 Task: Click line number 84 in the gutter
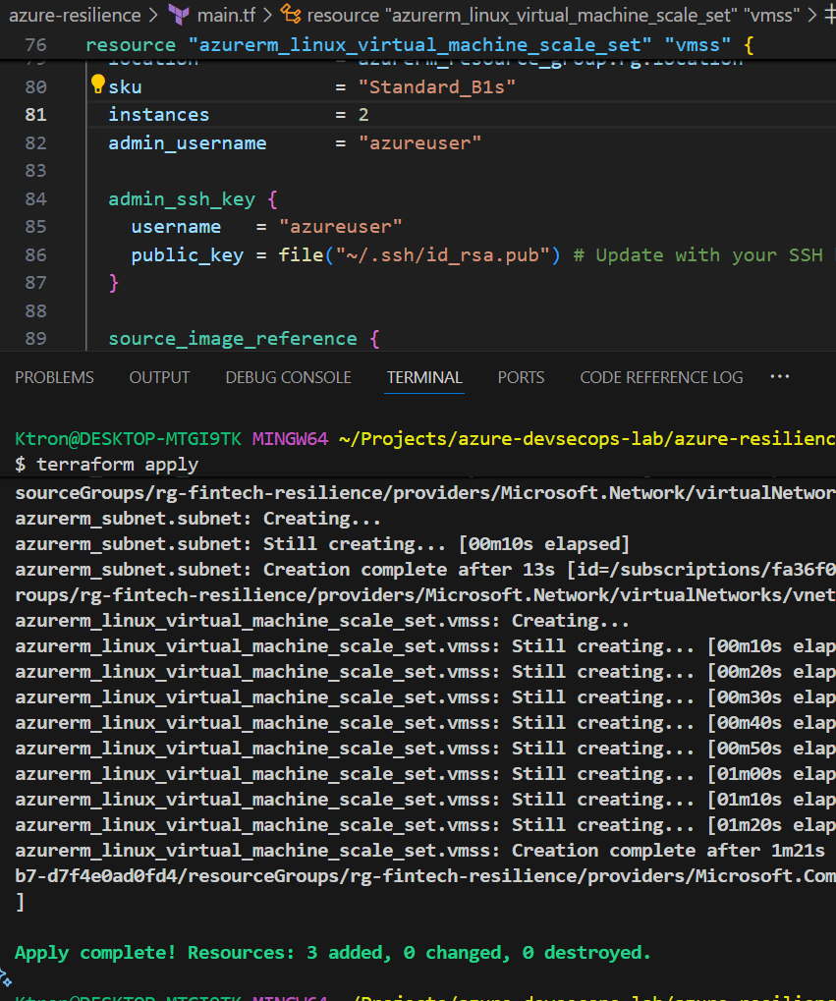click(35, 199)
